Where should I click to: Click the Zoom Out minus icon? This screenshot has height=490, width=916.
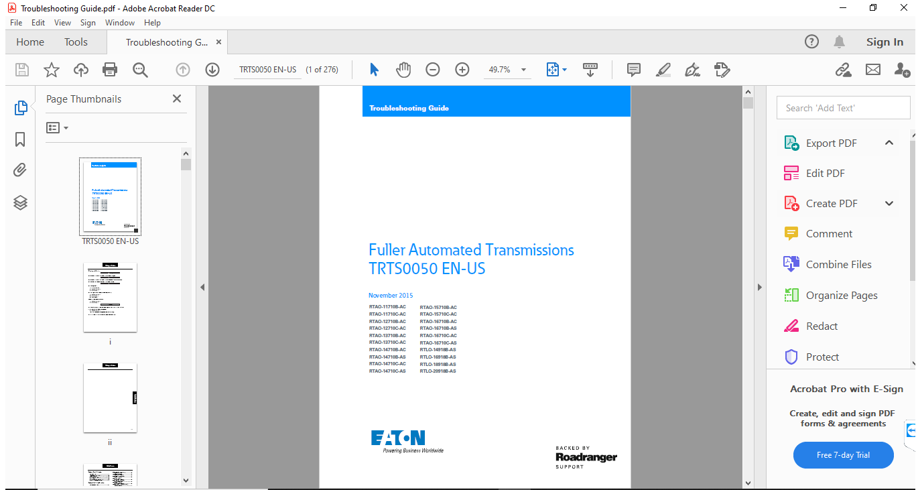click(x=433, y=70)
